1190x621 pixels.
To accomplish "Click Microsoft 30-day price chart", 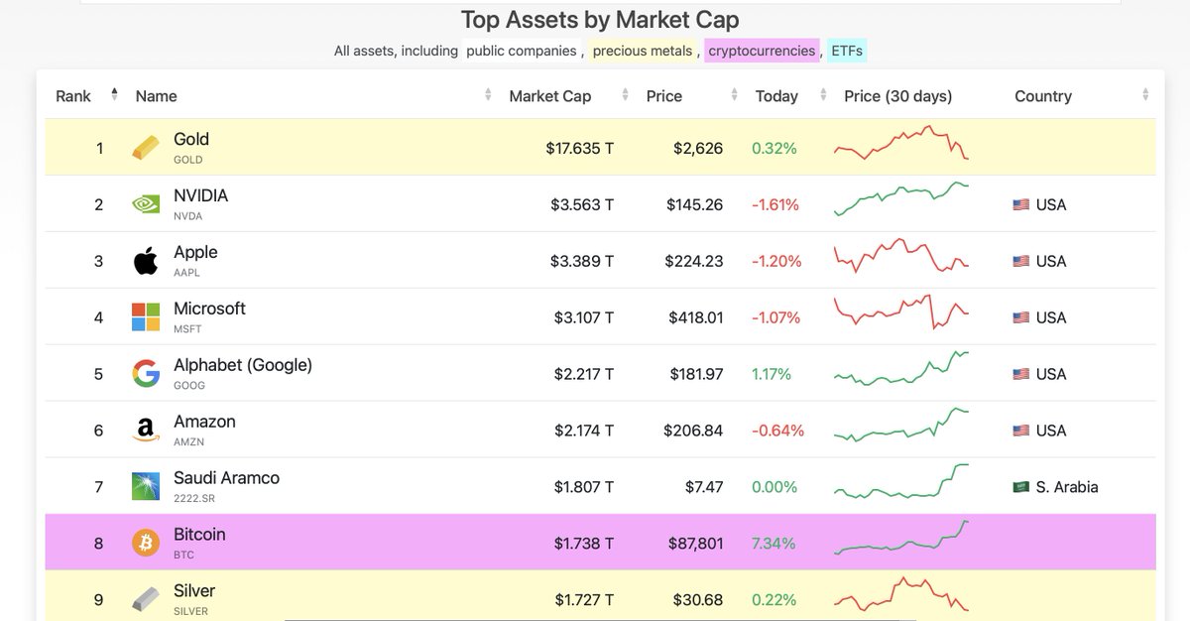I will pos(901,311).
